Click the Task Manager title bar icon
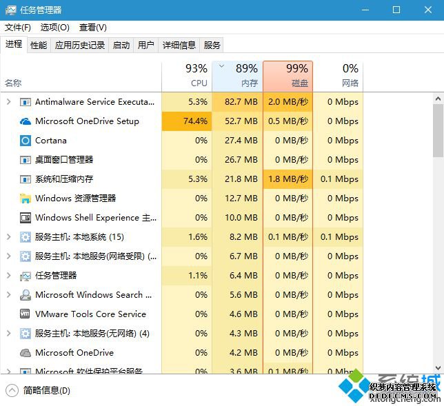This screenshot has width=444, height=406. 11,10
